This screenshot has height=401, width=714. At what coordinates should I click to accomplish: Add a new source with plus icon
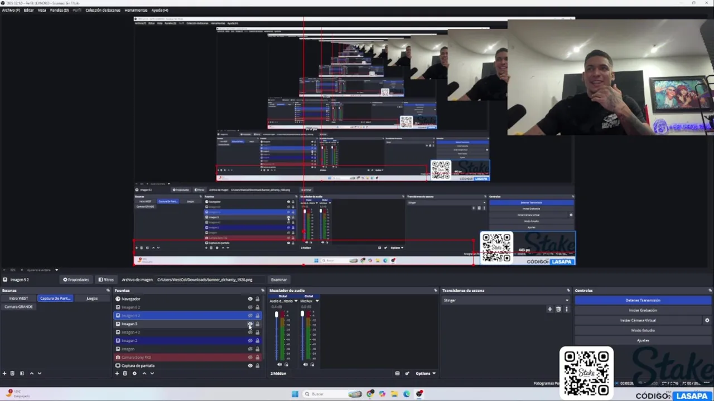[x=117, y=373]
